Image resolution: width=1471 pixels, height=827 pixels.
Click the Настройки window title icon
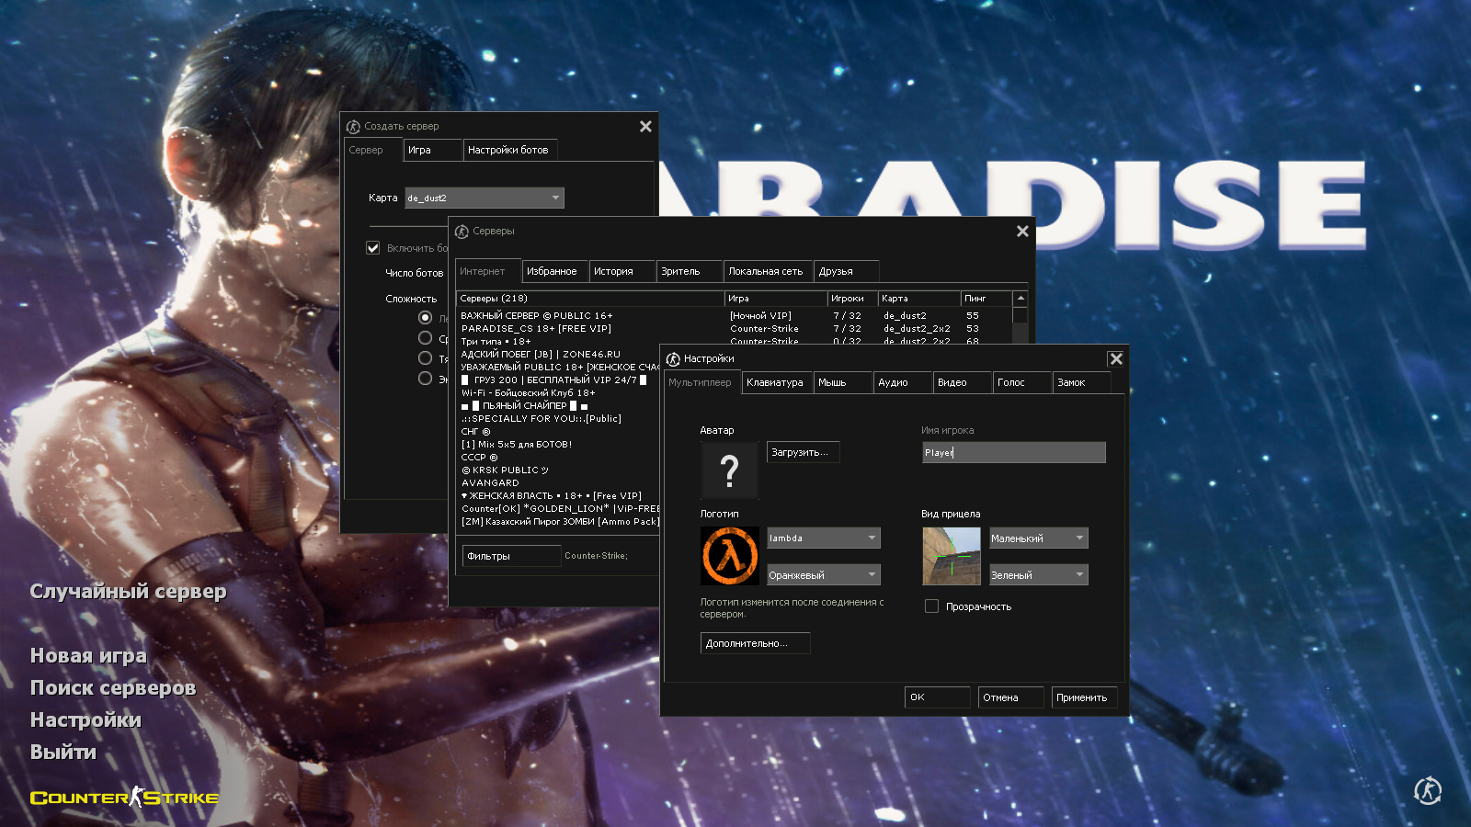pos(673,359)
